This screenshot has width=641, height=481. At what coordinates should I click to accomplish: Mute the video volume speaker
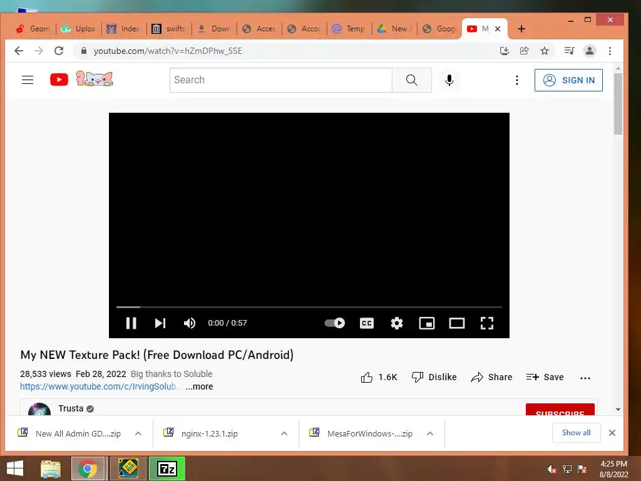coord(190,323)
